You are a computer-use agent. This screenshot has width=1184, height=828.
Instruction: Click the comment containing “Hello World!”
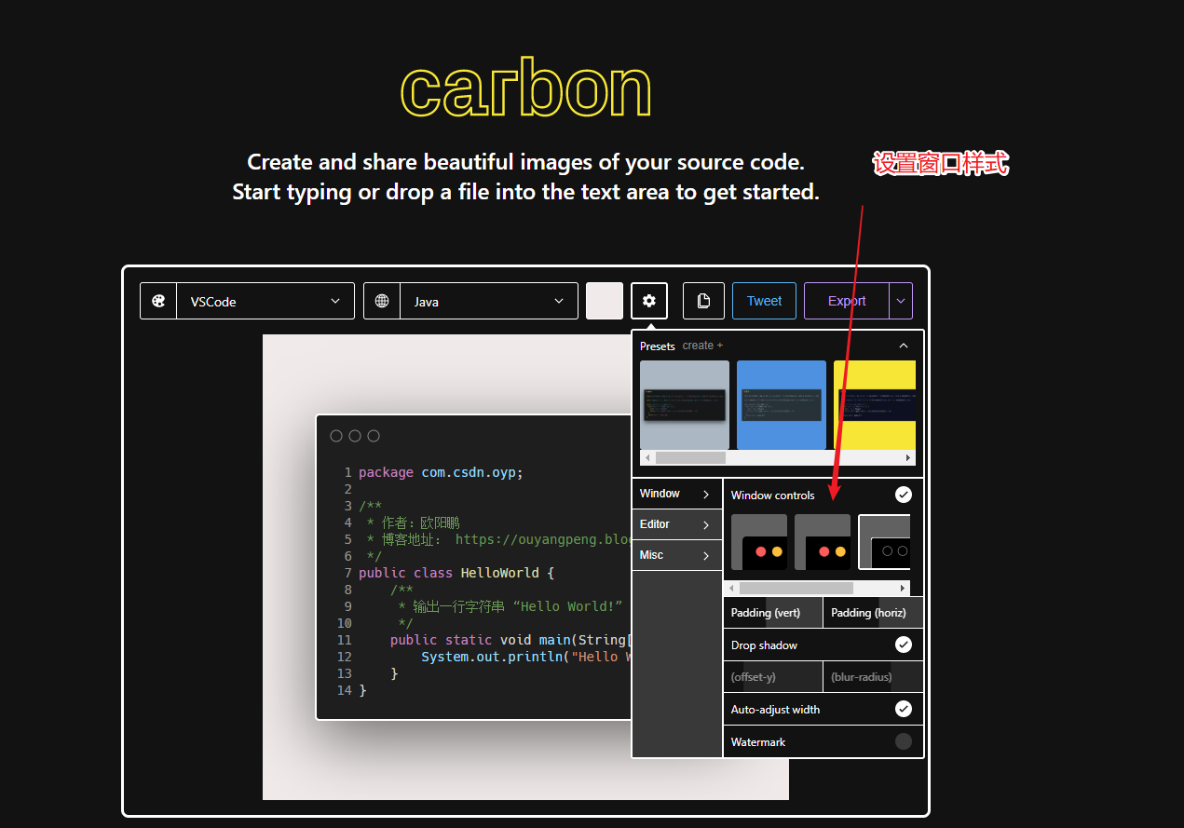pyautogui.click(x=510, y=606)
